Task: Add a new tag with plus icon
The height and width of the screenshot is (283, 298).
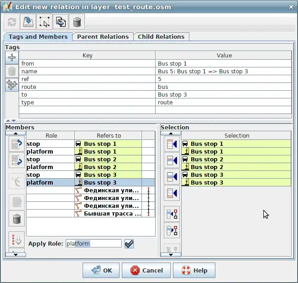Action: (x=12, y=57)
